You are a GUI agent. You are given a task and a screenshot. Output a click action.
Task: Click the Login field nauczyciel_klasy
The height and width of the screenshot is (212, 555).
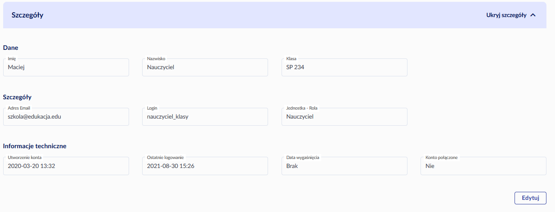click(205, 117)
